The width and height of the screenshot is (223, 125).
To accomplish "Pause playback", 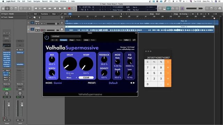I will click(65, 8).
